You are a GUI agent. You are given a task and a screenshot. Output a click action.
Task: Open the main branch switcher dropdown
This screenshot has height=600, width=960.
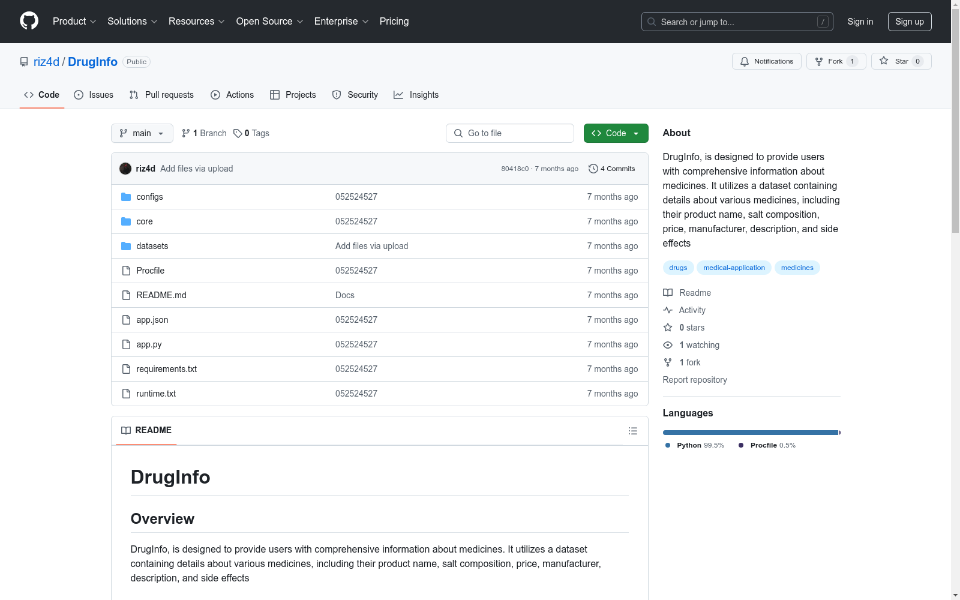(142, 133)
